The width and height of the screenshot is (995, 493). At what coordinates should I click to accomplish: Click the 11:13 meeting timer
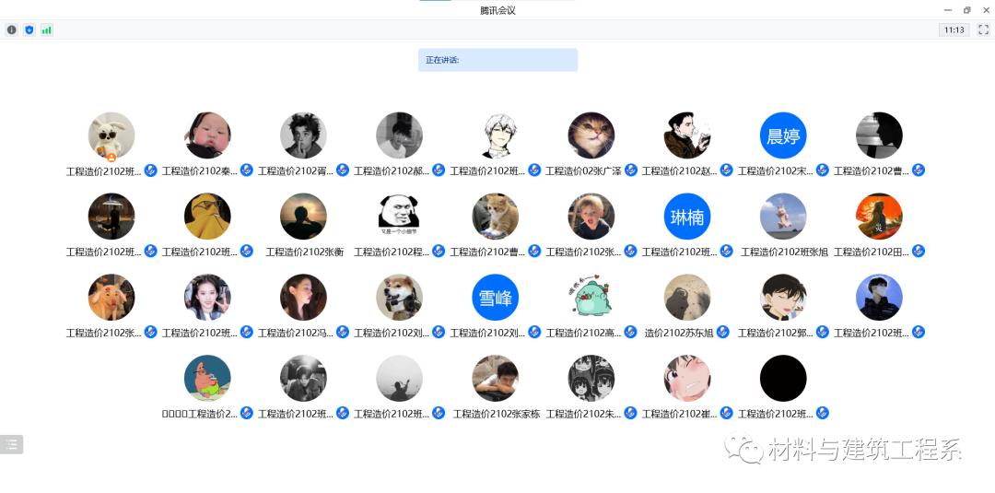click(x=954, y=29)
